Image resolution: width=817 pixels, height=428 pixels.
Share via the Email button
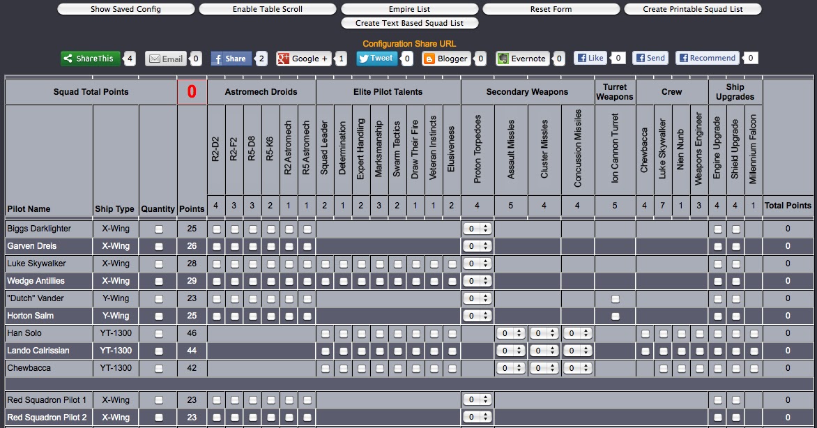click(x=167, y=59)
